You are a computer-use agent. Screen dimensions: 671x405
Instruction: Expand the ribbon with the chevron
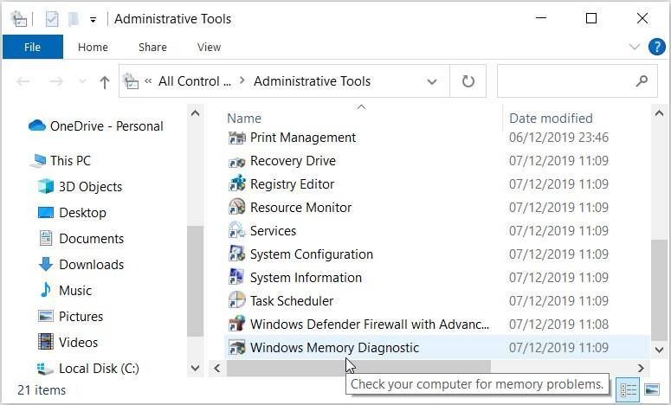(x=635, y=47)
